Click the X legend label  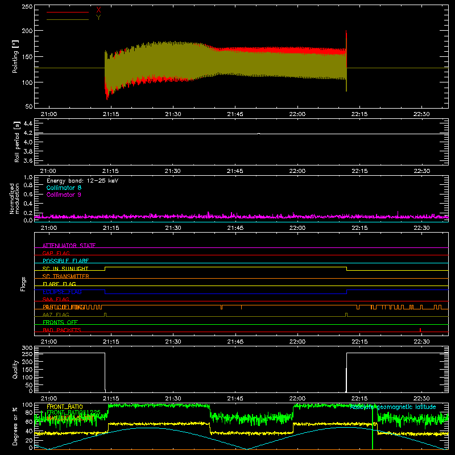98,10
